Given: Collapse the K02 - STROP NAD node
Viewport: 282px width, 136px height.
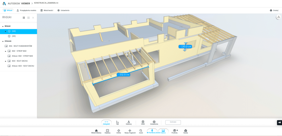Looking at the screenshot, I should (x=6, y=51).
